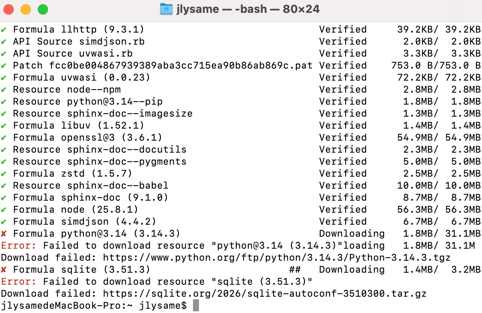Click the red X beside Formula sqlite
Screen dimensions: 482x313
click(x=4, y=270)
